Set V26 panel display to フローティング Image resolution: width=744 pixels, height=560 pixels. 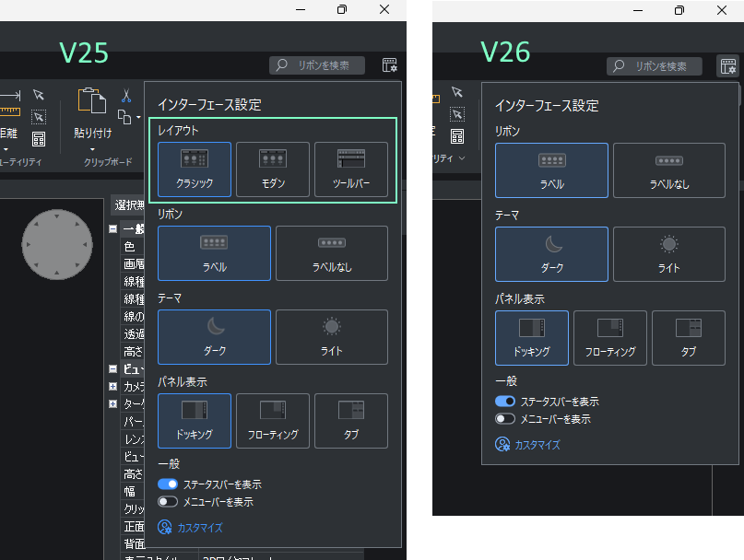609,338
